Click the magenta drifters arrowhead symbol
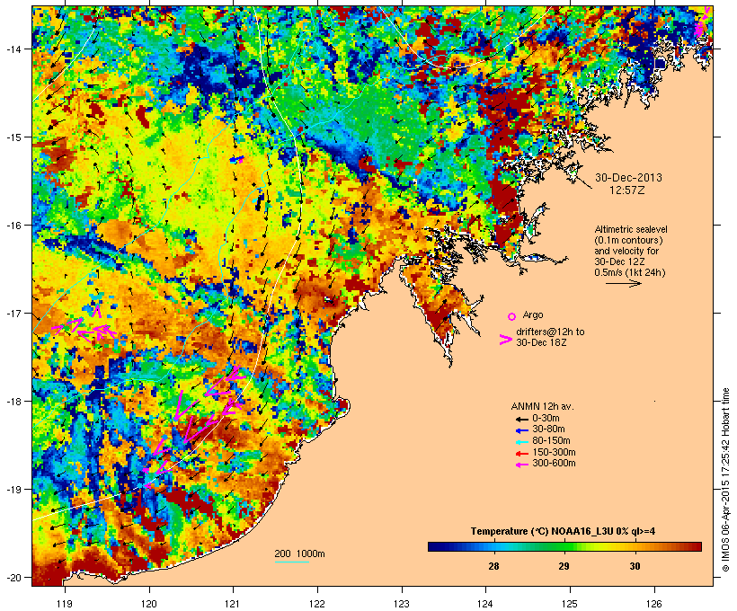 506,340
